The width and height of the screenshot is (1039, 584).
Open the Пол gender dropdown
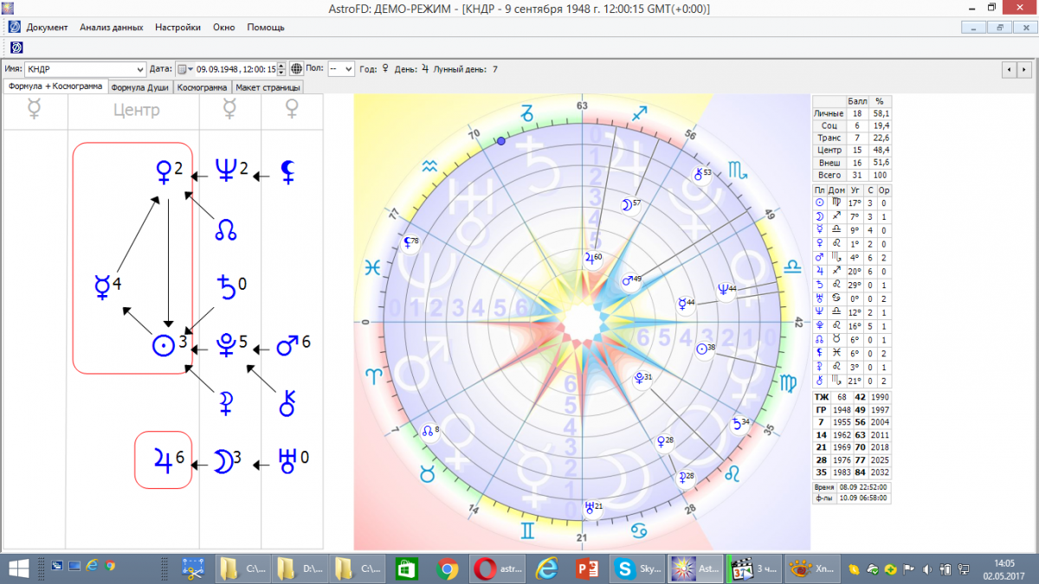coord(348,69)
